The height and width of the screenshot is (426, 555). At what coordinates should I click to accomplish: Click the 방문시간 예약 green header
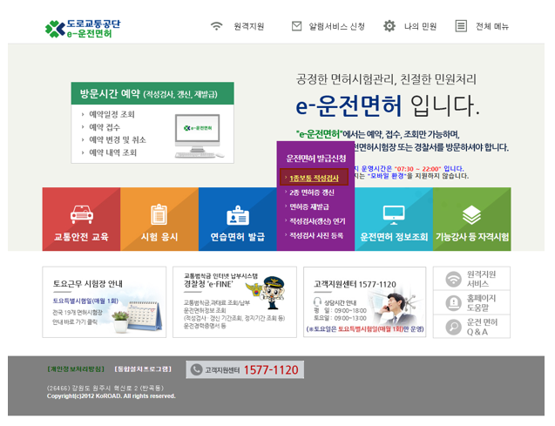152,94
